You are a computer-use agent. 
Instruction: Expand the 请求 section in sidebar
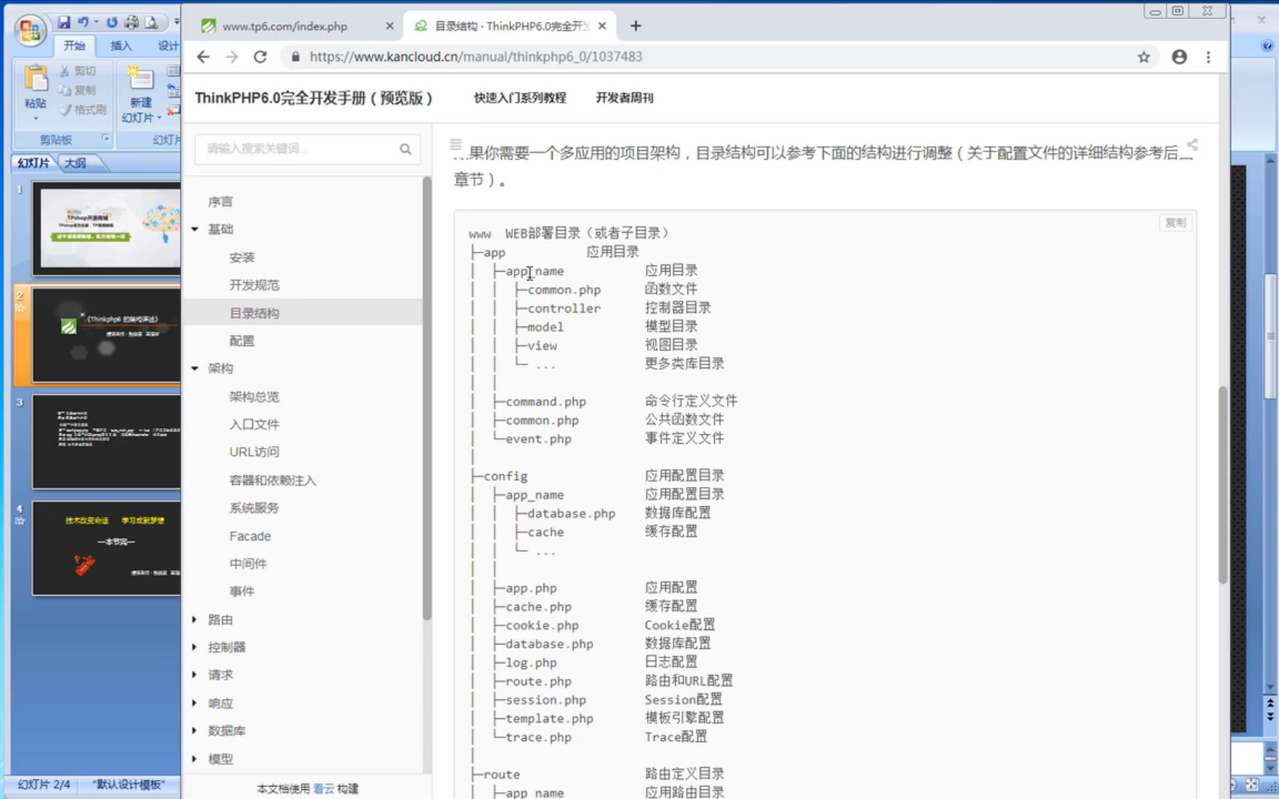[x=195, y=675]
